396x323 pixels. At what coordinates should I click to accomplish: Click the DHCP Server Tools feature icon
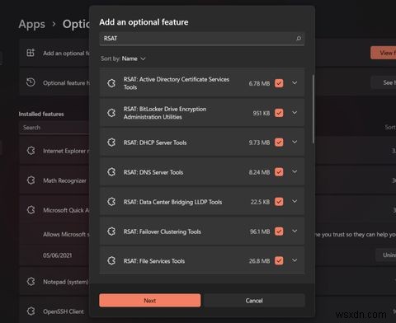tap(111, 143)
